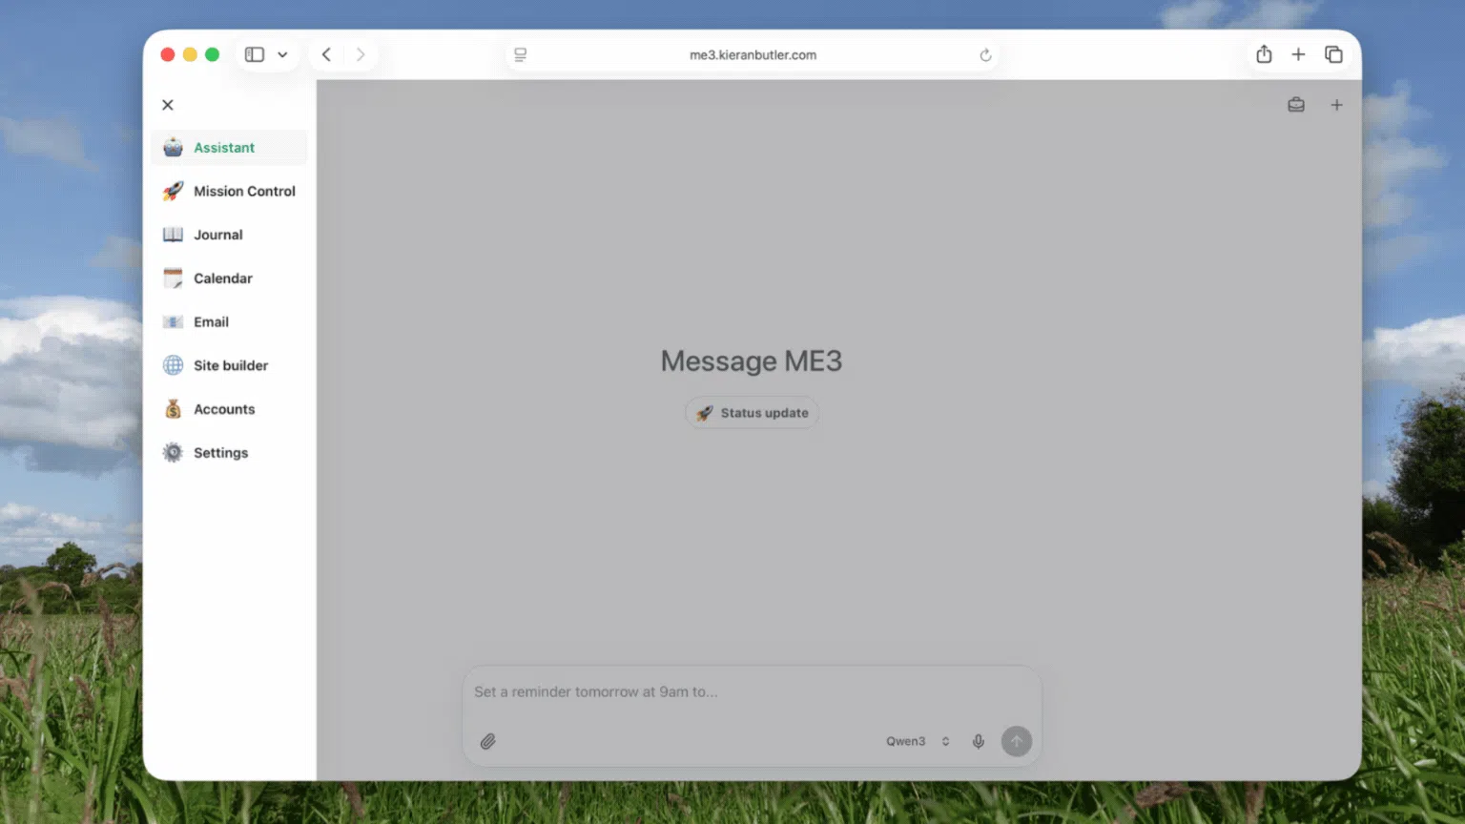
Task: Open the Assistant section
Action: point(229,148)
